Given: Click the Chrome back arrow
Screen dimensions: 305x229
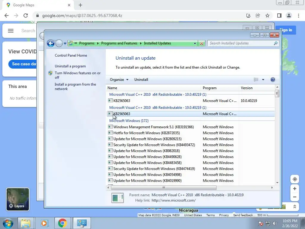Looking at the screenshot, I should click(x=7, y=16).
